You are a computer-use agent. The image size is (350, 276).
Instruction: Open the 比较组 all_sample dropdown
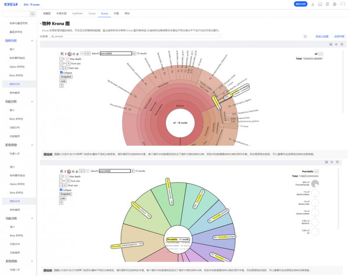136,36
